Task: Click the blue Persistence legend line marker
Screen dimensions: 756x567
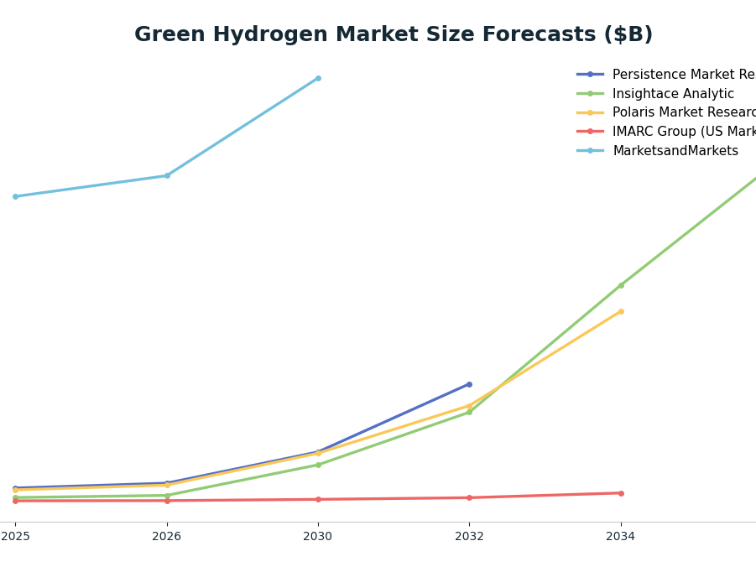Action: click(590, 75)
